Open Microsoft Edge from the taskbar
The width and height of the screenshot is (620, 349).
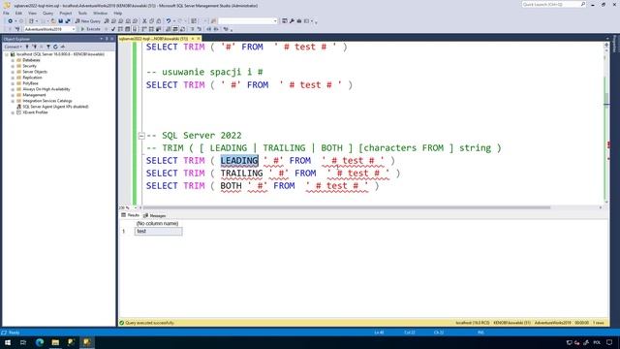click(40, 342)
